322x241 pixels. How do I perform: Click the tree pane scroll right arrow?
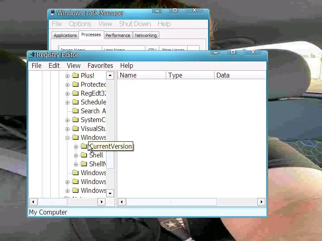coord(101,202)
